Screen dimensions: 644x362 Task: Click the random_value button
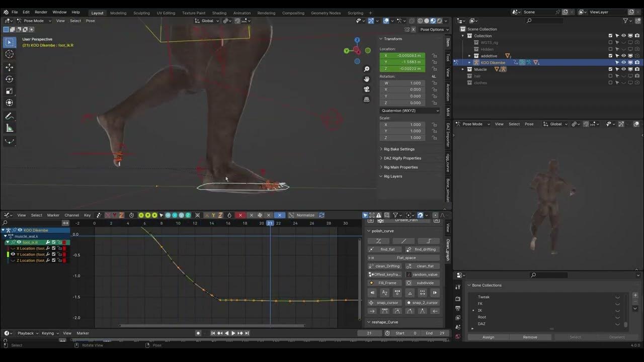[423, 275]
